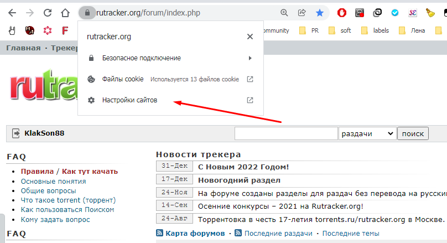The height and width of the screenshot is (243, 447).
Task: Click the red flower-shaped bookmark icon
Action: (x=48, y=30)
